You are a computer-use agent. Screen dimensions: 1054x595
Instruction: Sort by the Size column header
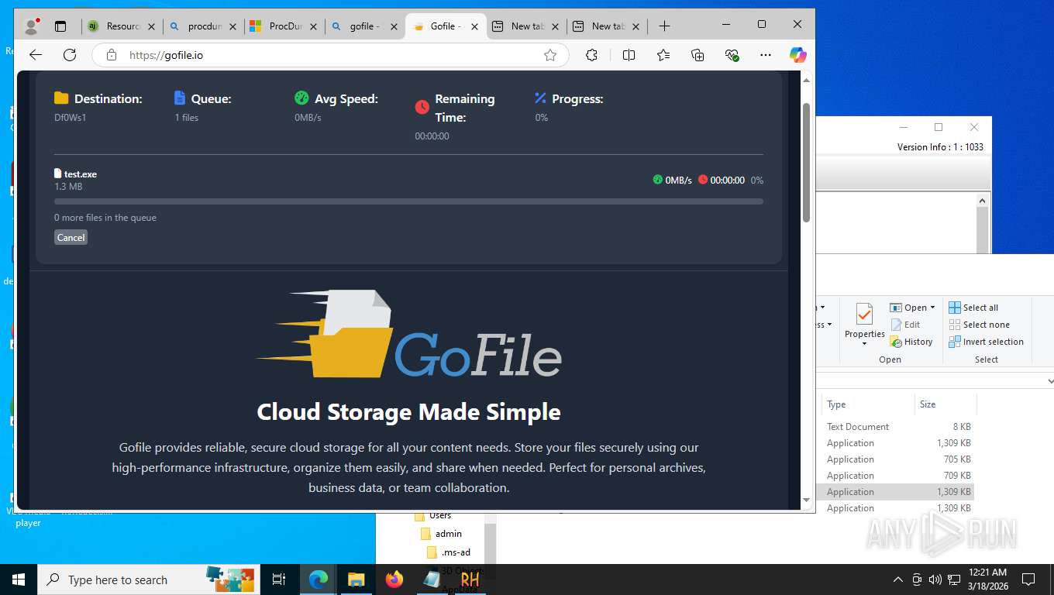pos(945,404)
